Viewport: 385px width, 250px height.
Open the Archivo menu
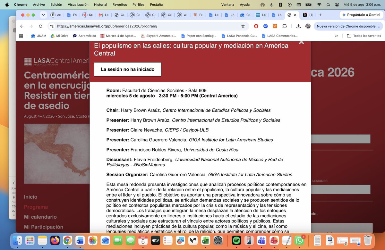[39, 4]
